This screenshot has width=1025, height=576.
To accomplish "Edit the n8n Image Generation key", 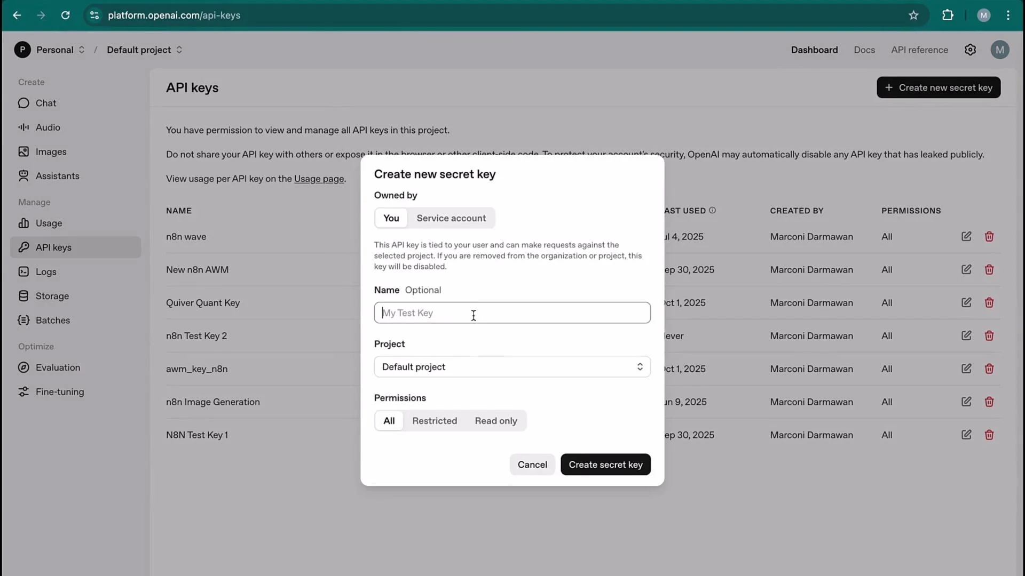I will pyautogui.click(x=966, y=402).
